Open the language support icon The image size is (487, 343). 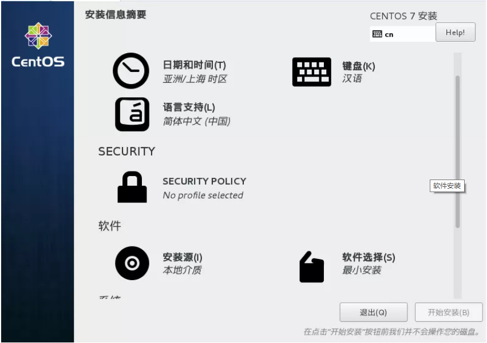pyautogui.click(x=132, y=114)
